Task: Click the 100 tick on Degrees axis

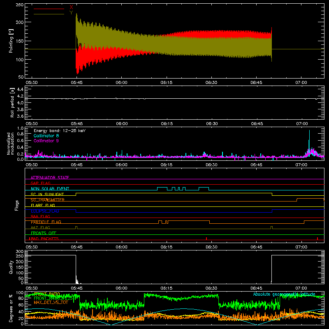Action: pyautogui.click(x=20, y=293)
